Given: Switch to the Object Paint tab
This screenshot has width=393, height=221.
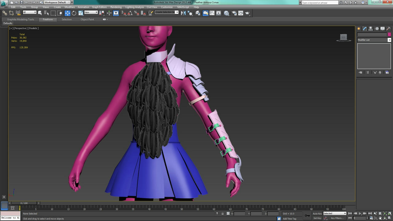Looking at the screenshot, I should [x=87, y=19].
